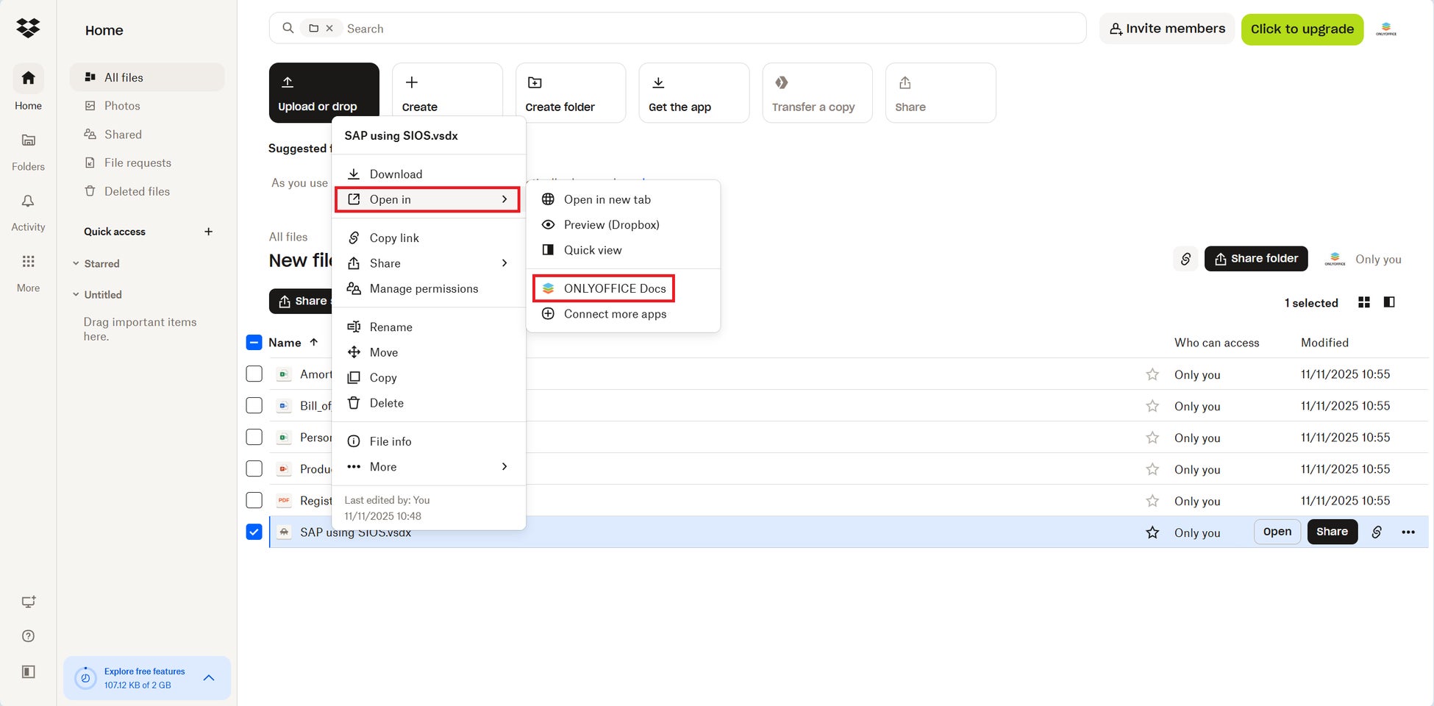Uncheck the SAP using SIOS.vsdx checkbox
This screenshot has height=706, width=1434.
click(x=254, y=532)
